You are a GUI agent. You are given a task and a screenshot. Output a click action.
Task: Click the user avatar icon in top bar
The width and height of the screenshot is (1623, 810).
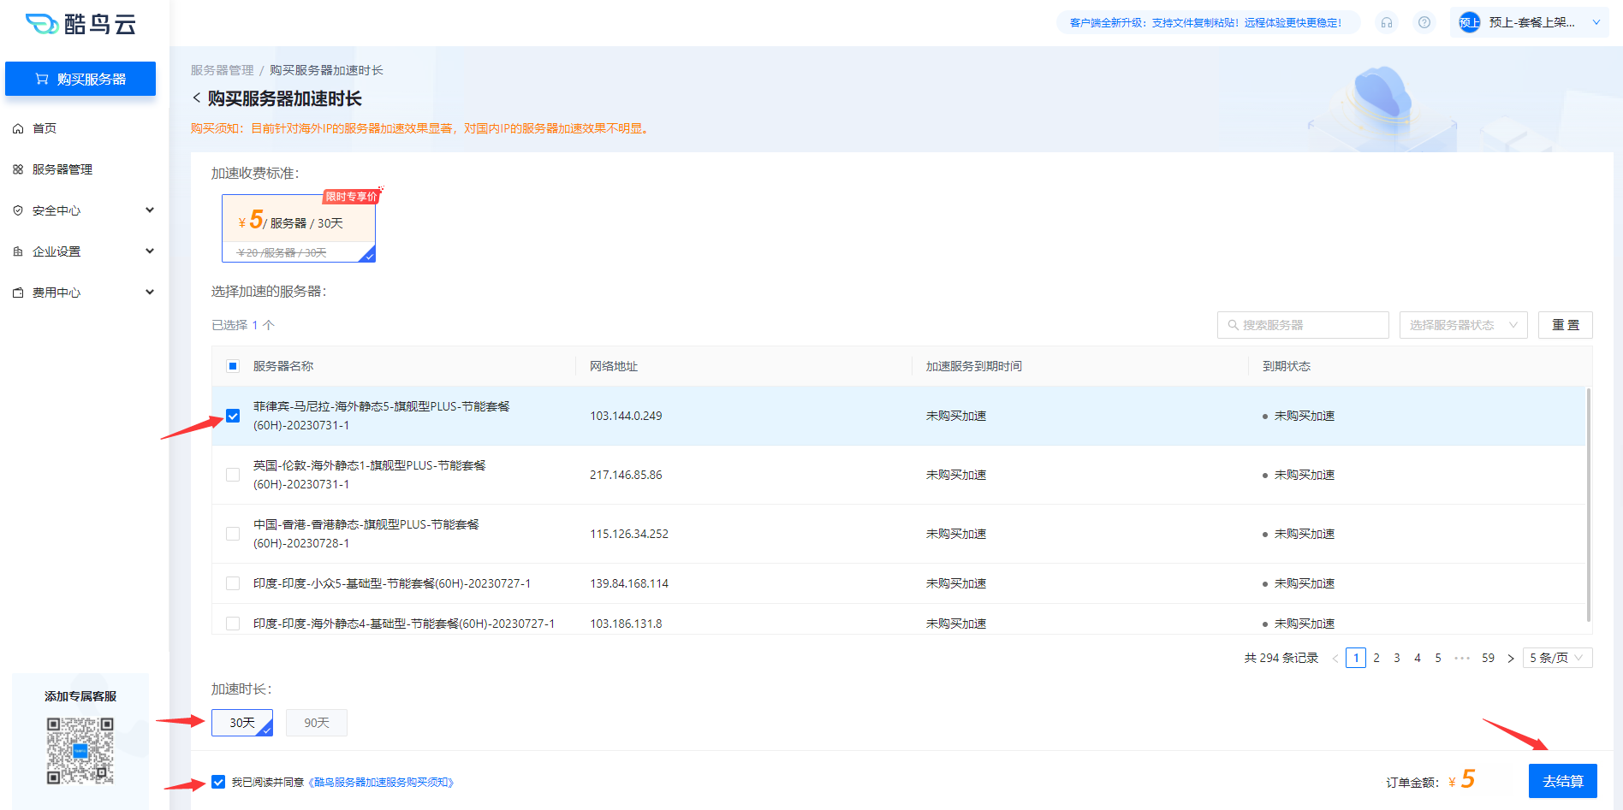point(1469,22)
